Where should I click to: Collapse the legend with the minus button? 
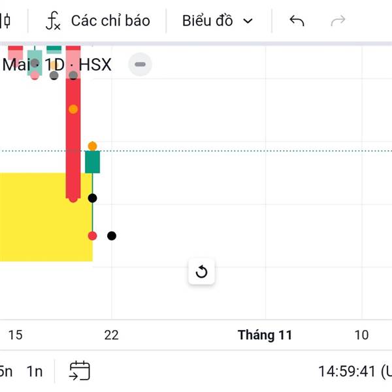tap(140, 65)
